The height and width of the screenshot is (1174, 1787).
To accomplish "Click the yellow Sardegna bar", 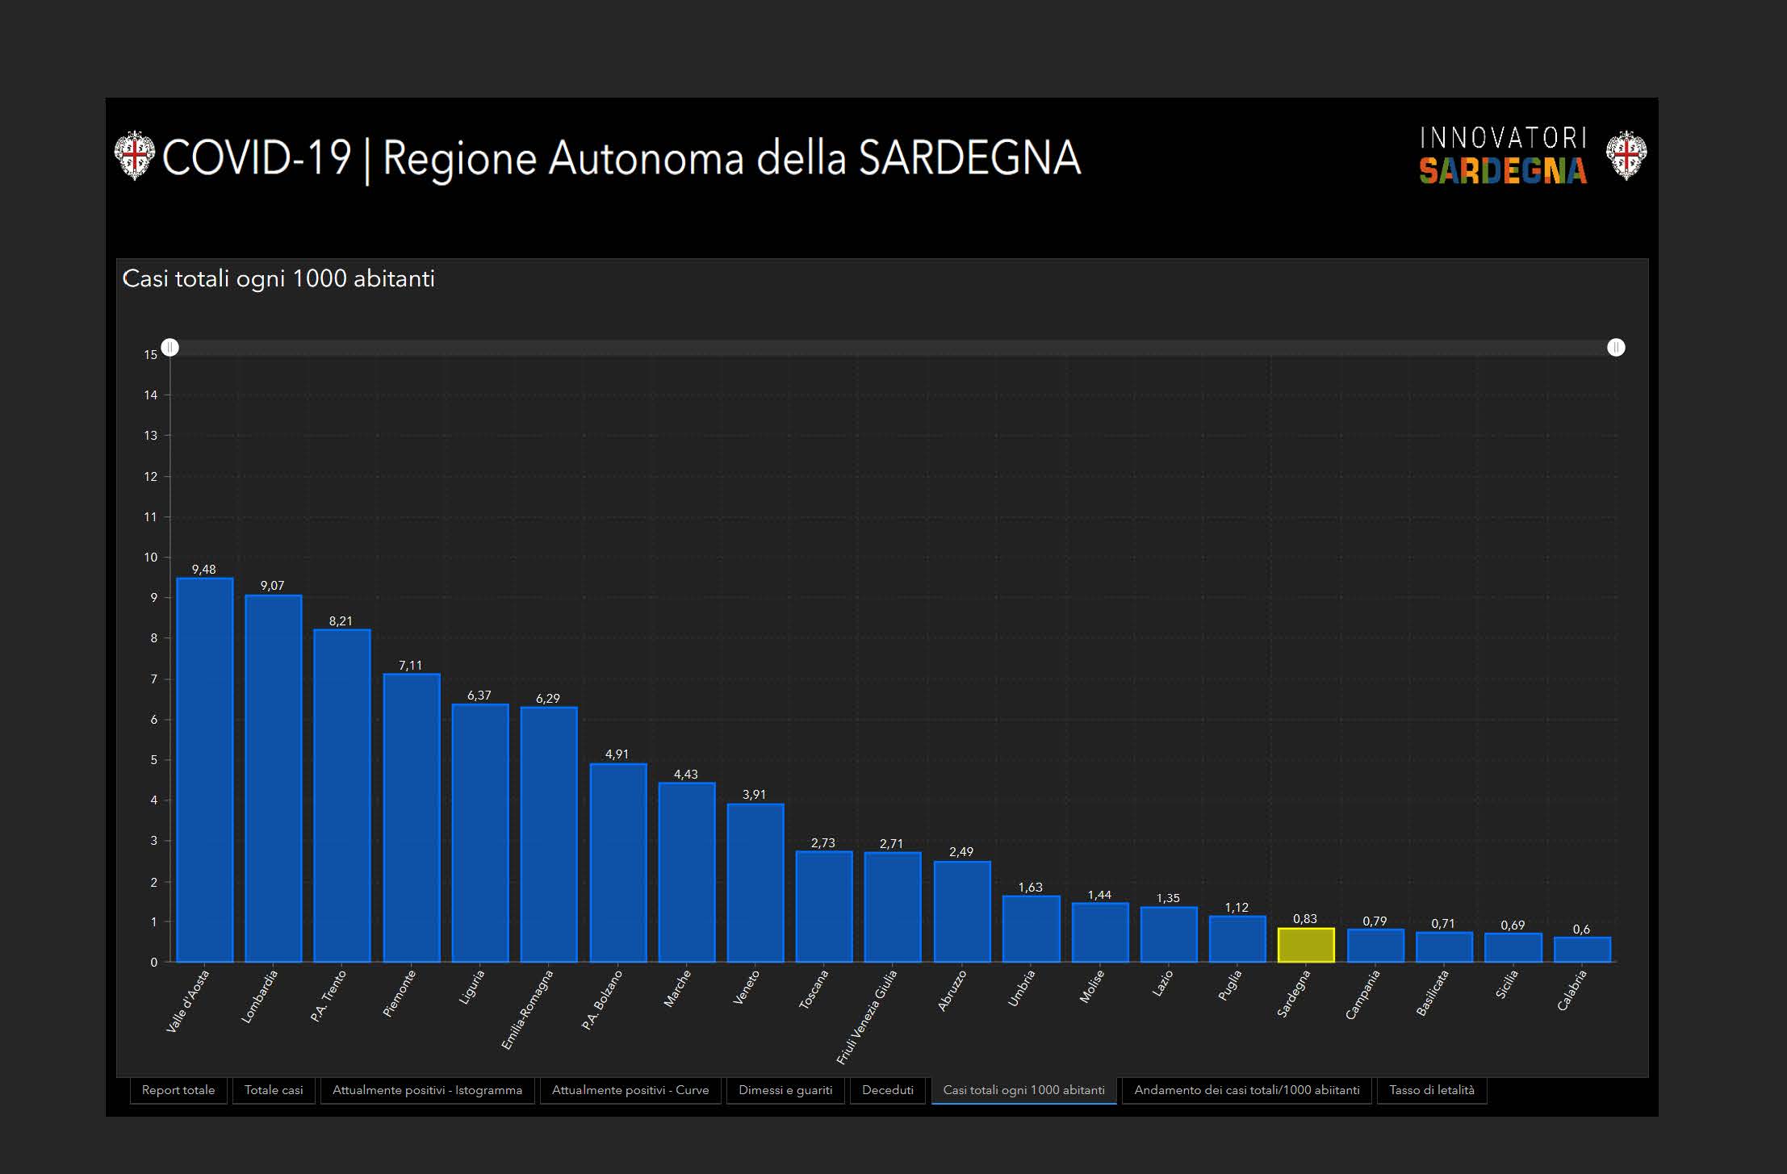I will click(1306, 946).
